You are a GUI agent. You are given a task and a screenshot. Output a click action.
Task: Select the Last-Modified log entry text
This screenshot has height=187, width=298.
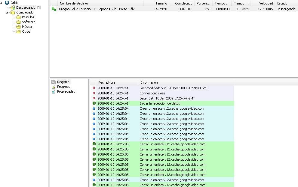[x=174, y=88]
